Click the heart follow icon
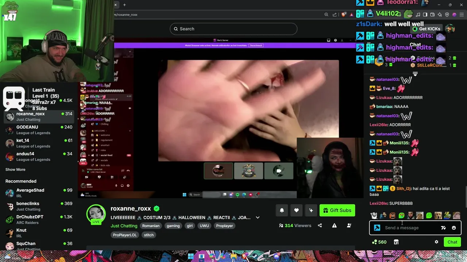Image resolution: width=467 pixels, height=262 pixels. coord(296,210)
